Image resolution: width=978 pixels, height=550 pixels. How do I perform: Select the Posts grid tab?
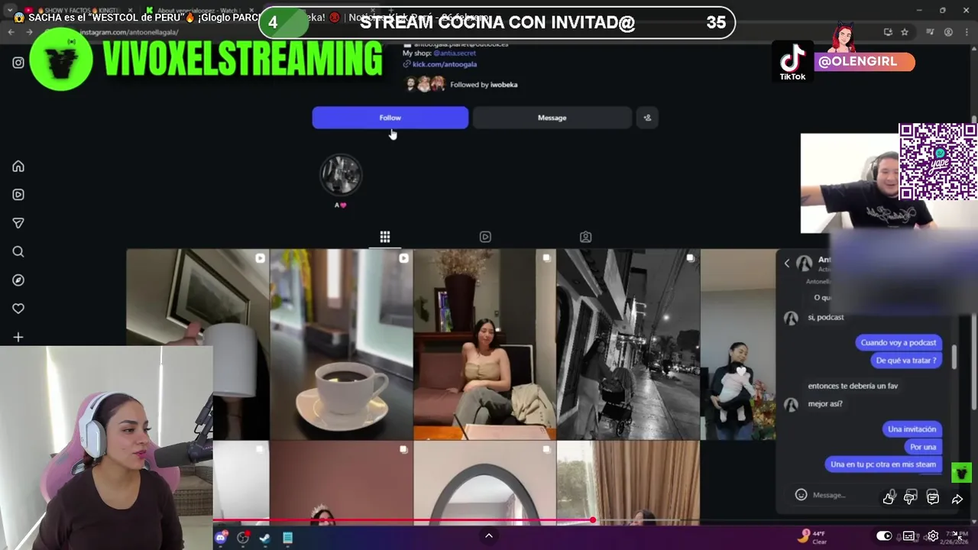pyautogui.click(x=385, y=237)
